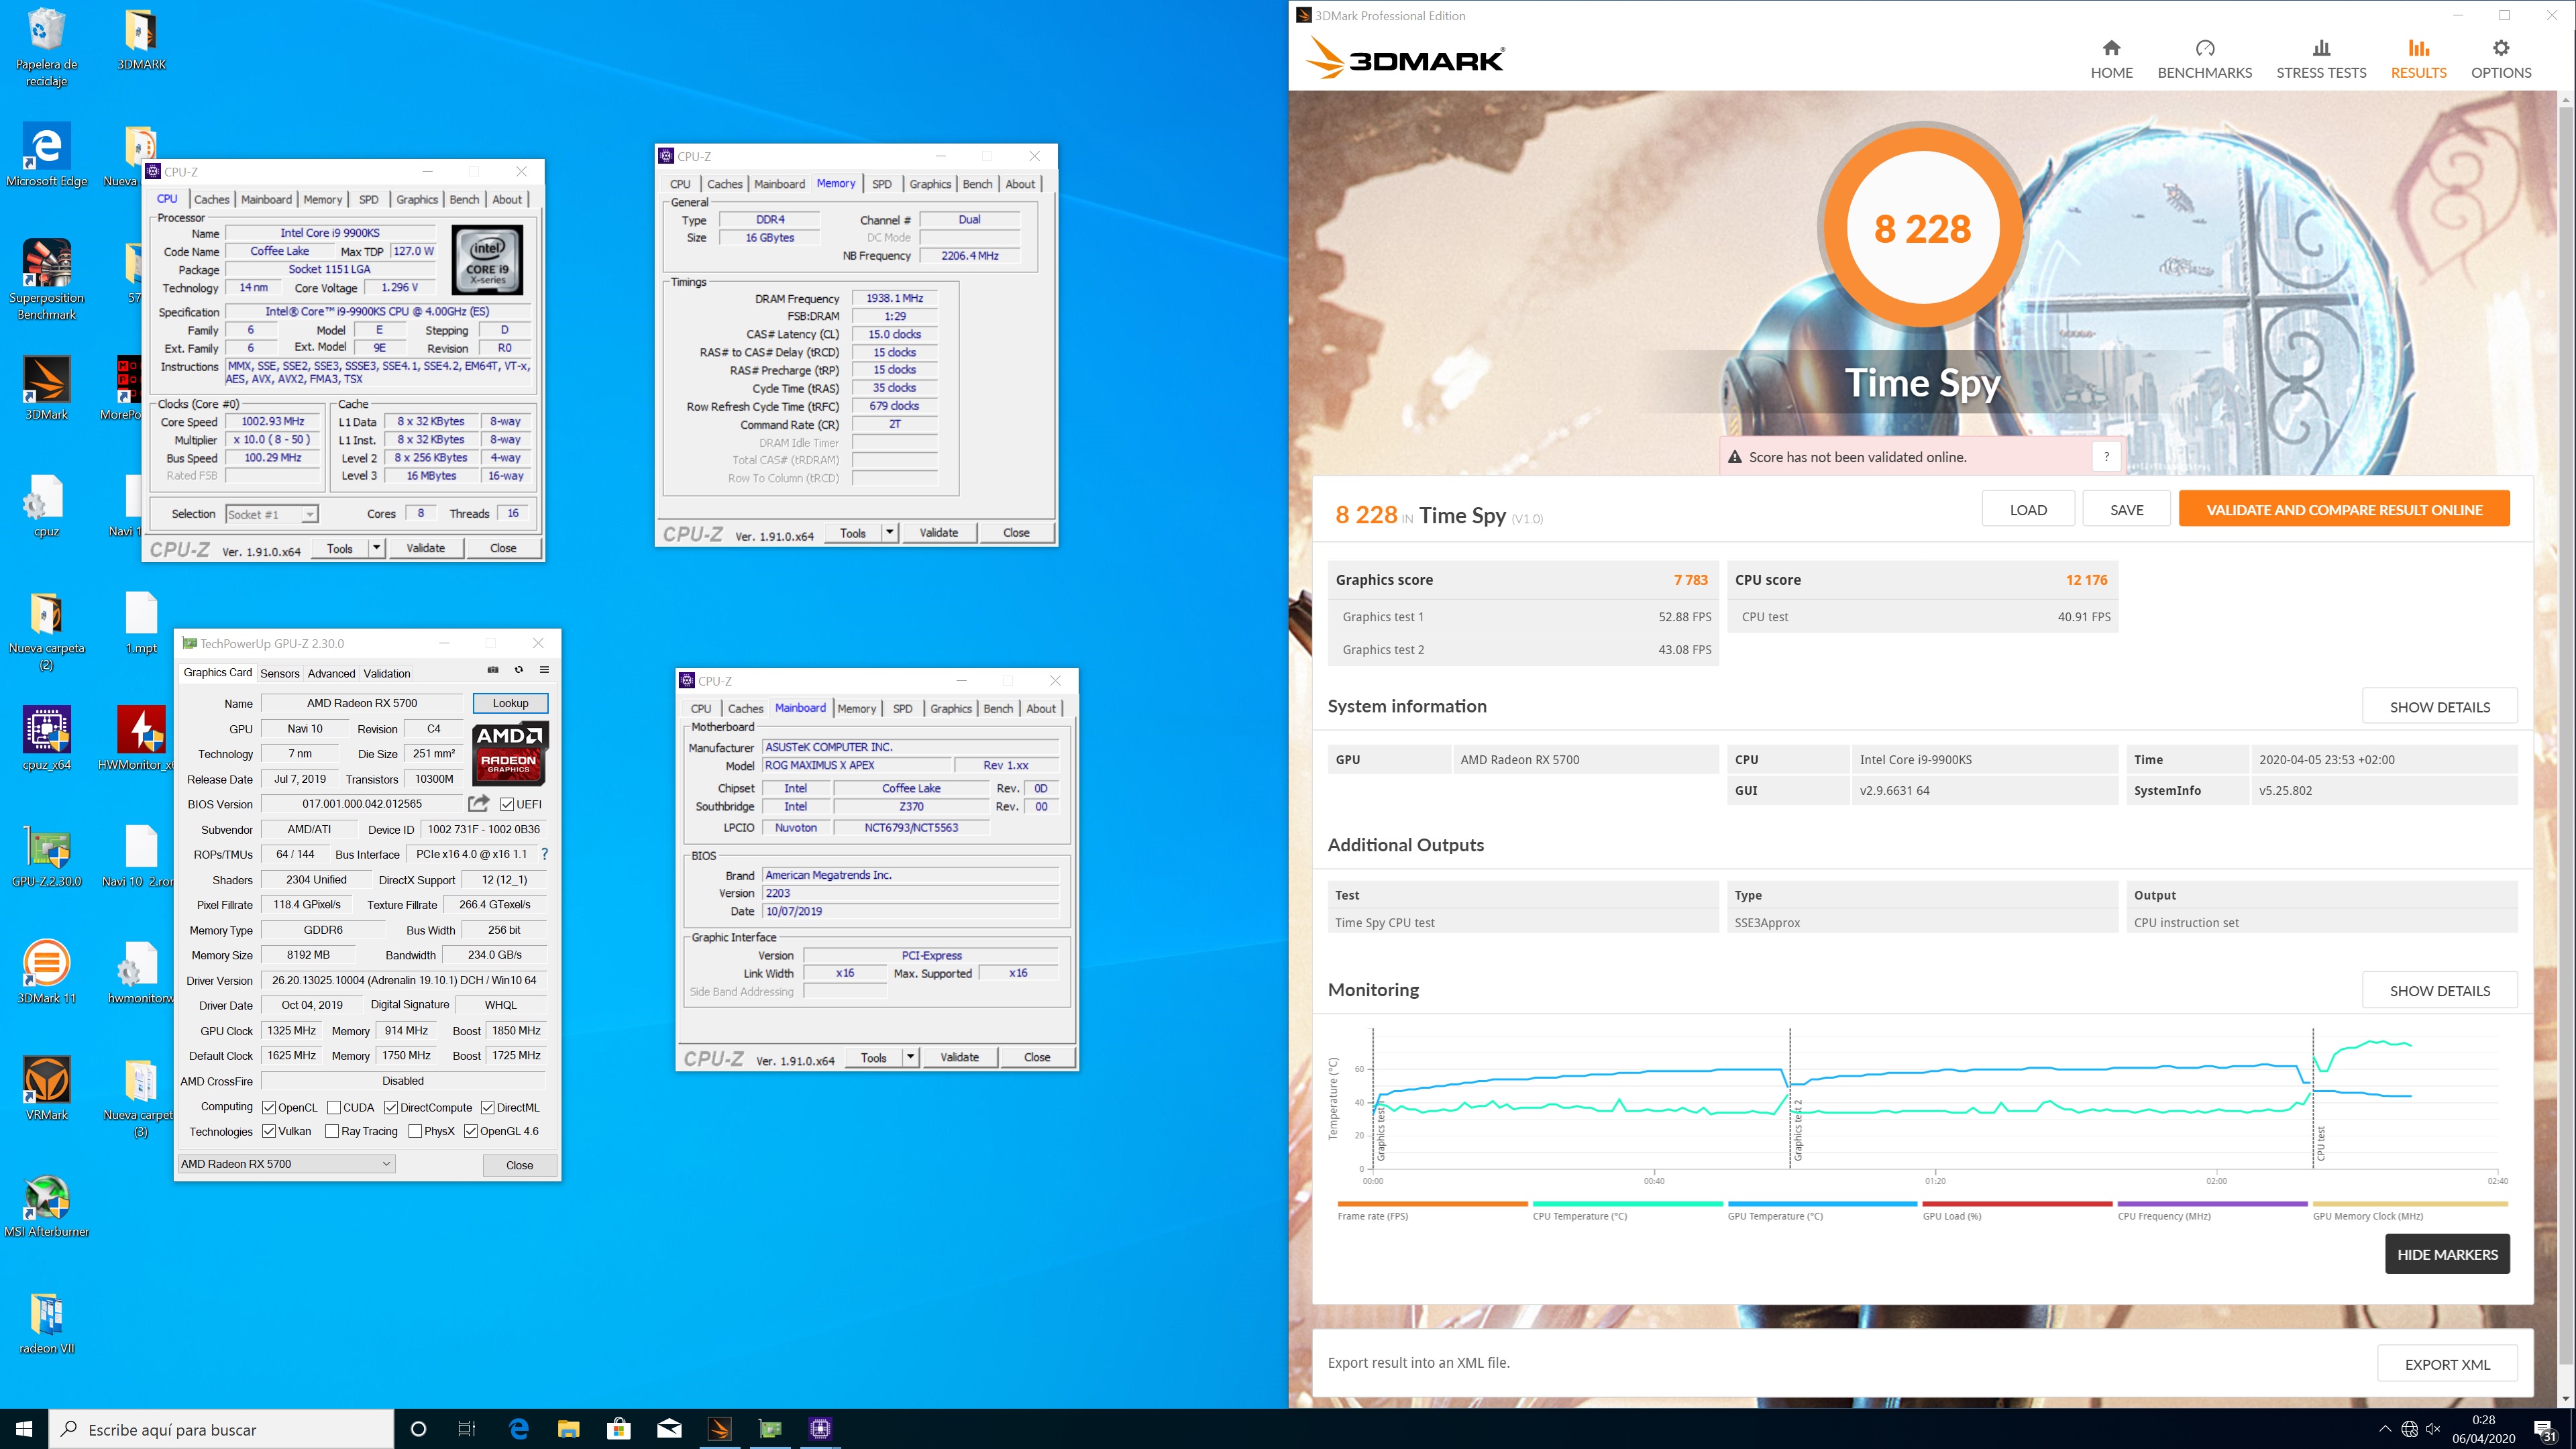Toggle Ray Tracing checkbox in GPU-Z

tap(332, 1131)
